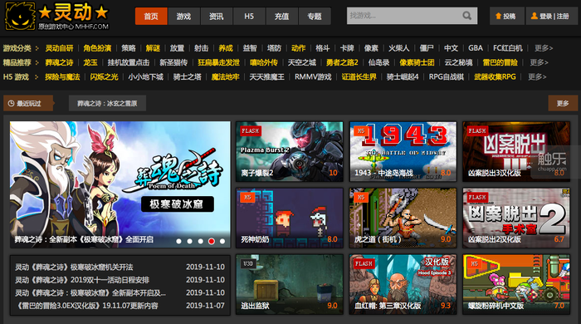Open the 龙玉 recommended link
The width and height of the screenshot is (581, 324).
click(x=90, y=62)
